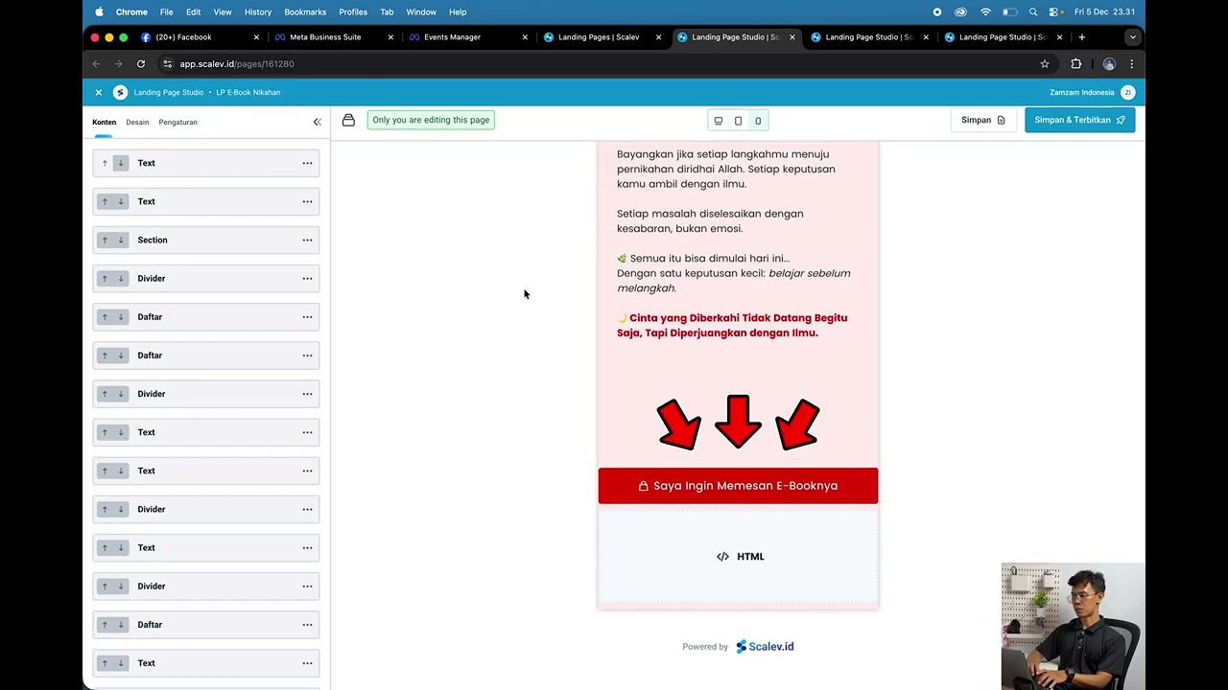The height and width of the screenshot is (690, 1228).
Task: Open the History menu in menu bar
Action: point(258,12)
